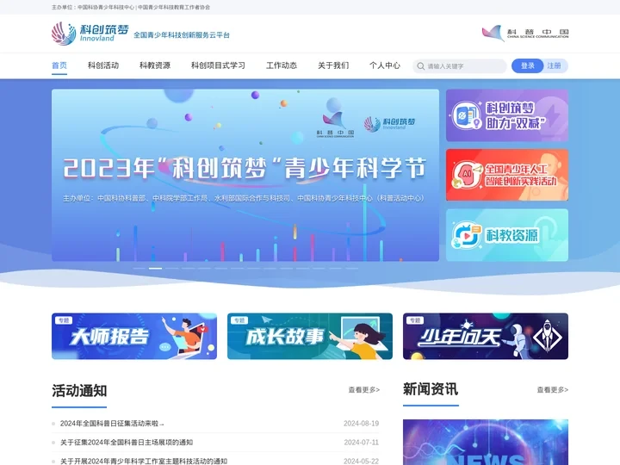Click the 活动通知 heading
The image size is (620, 465).
click(79, 391)
